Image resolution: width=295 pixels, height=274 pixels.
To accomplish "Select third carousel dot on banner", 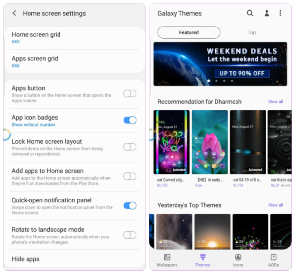I will pyautogui.click(x=224, y=81).
